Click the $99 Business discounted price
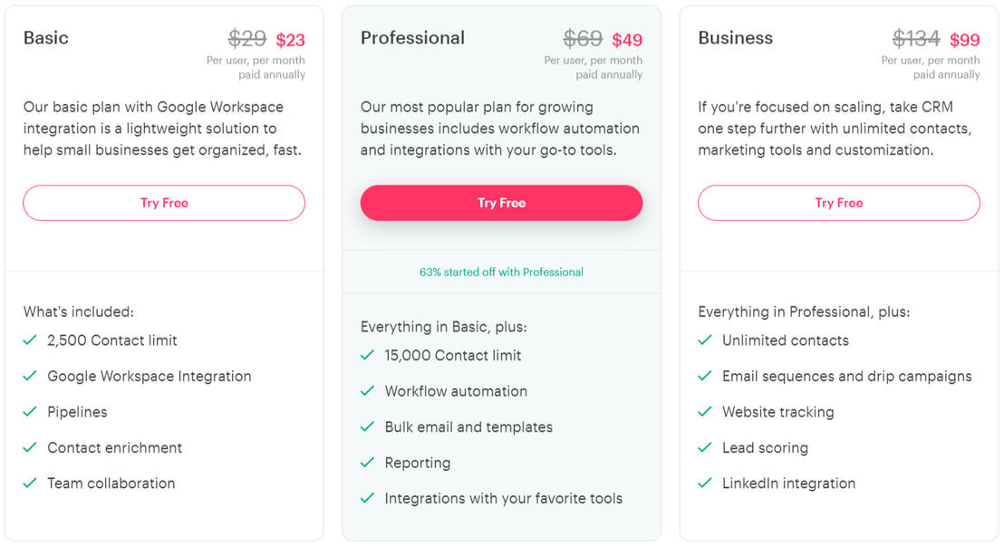 [965, 40]
